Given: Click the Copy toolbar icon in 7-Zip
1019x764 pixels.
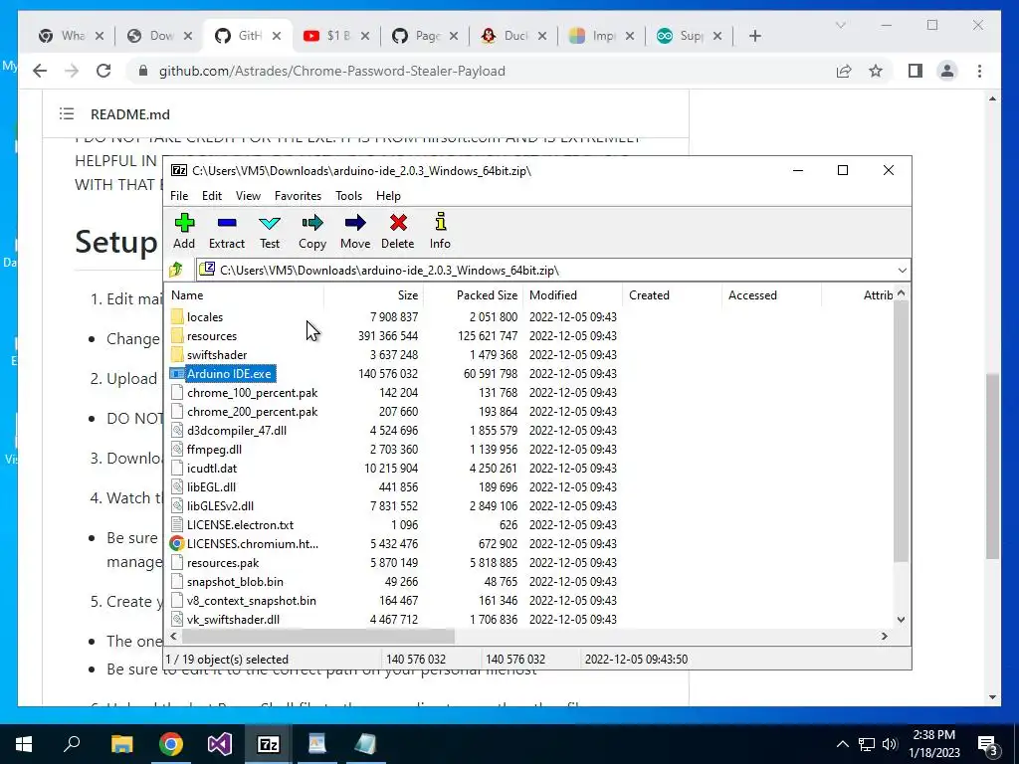Looking at the screenshot, I should 312,223.
